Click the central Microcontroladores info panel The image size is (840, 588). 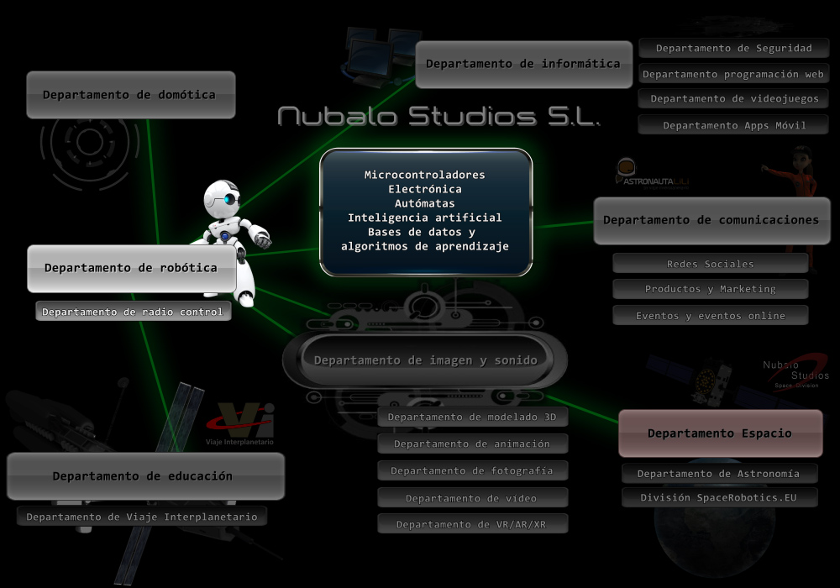click(x=426, y=212)
